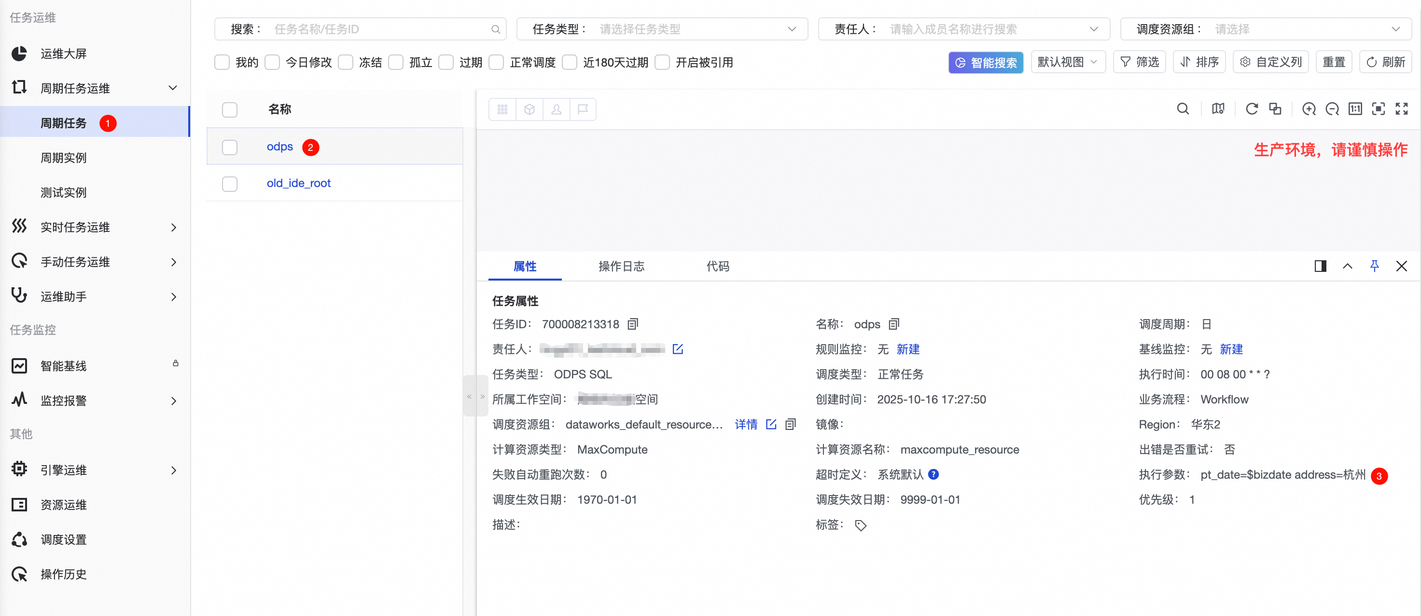Click the zoom-out icon in DAG toolbar
This screenshot has width=1421, height=616.
coord(1332,109)
